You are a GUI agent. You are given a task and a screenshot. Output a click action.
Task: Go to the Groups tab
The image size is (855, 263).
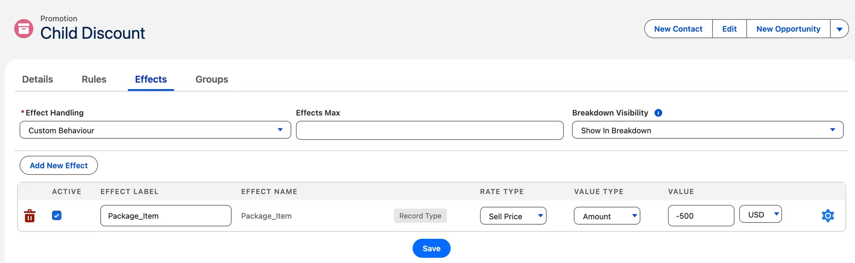[x=212, y=79]
